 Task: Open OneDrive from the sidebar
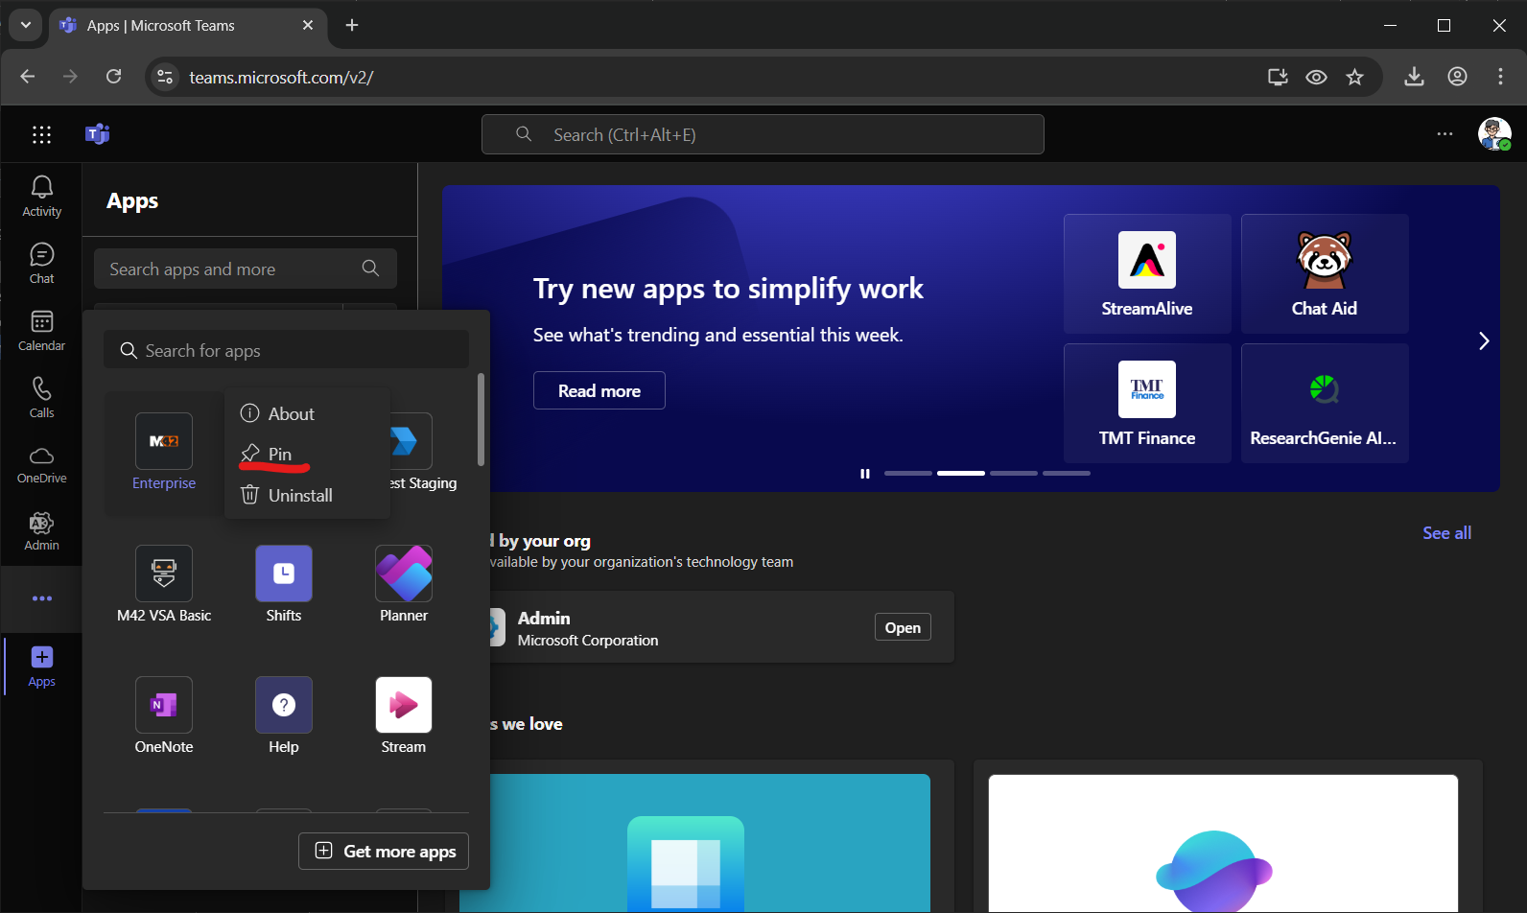(41, 465)
